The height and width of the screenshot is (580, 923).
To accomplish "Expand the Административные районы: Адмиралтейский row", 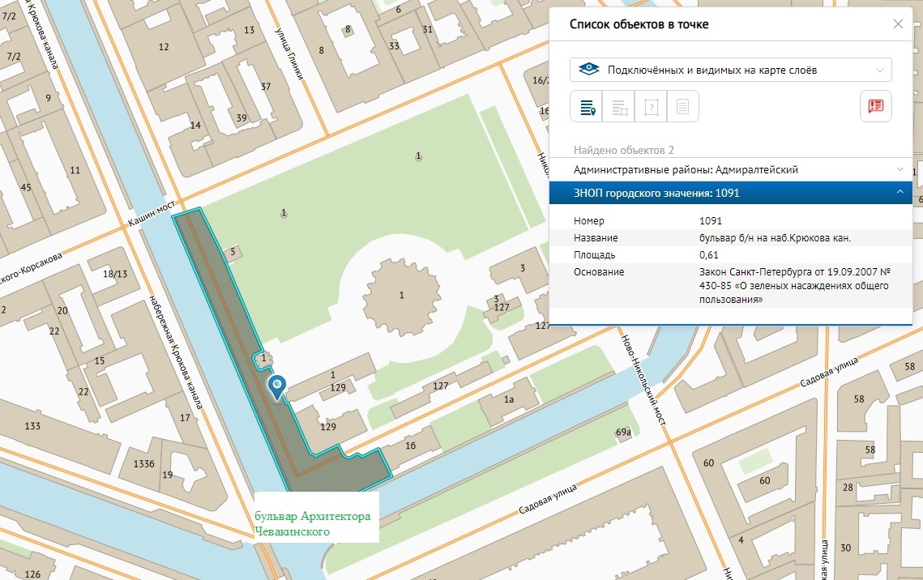I will click(x=730, y=169).
